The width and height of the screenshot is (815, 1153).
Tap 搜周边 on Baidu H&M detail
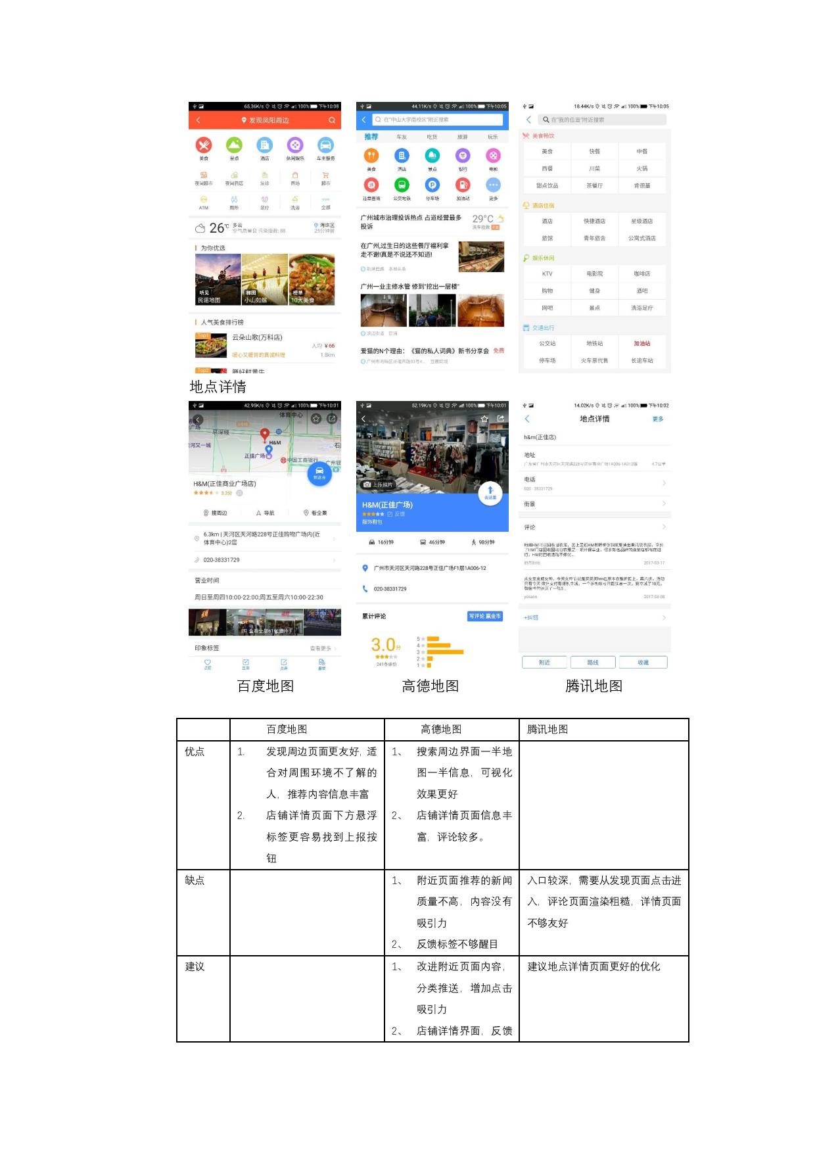(215, 513)
